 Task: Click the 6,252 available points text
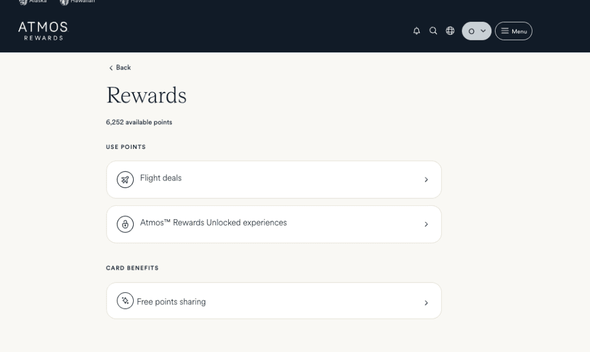pyautogui.click(x=139, y=123)
